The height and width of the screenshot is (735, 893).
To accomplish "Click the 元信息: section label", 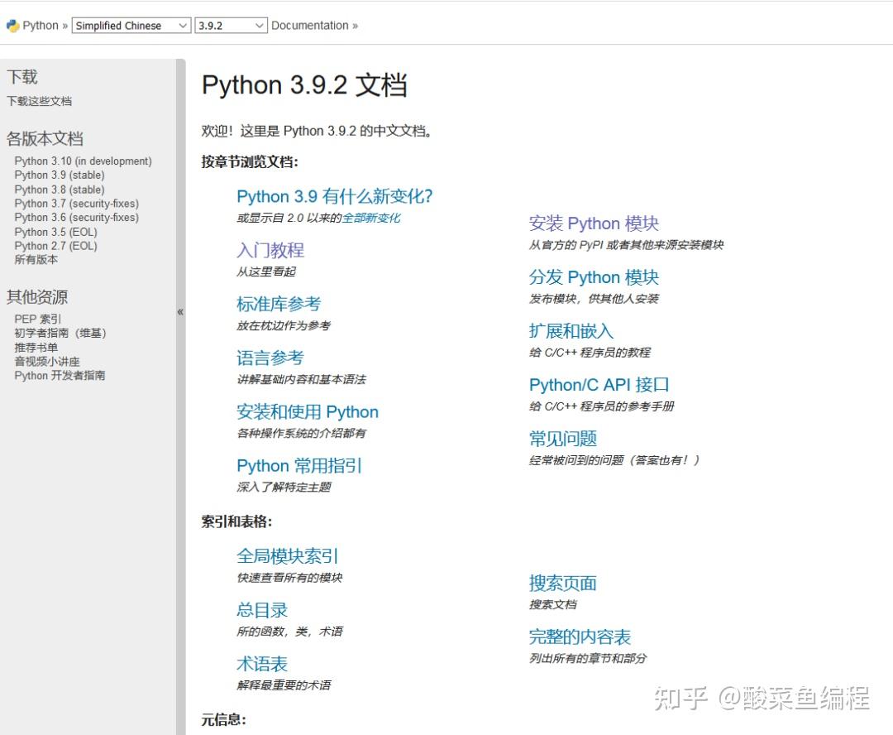I will pos(224,720).
